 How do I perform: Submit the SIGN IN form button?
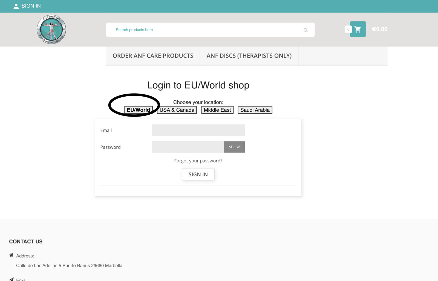(198, 174)
